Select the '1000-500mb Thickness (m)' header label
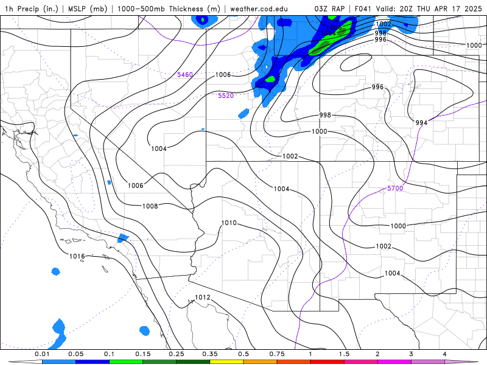487x365 pixels. pyautogui.click(x=169, y=9)
